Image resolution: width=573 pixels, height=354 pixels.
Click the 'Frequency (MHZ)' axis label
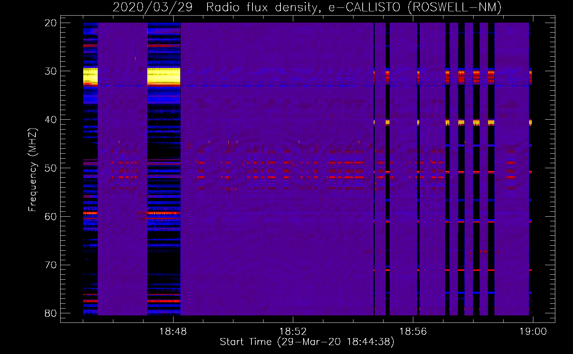click(33, 170)
